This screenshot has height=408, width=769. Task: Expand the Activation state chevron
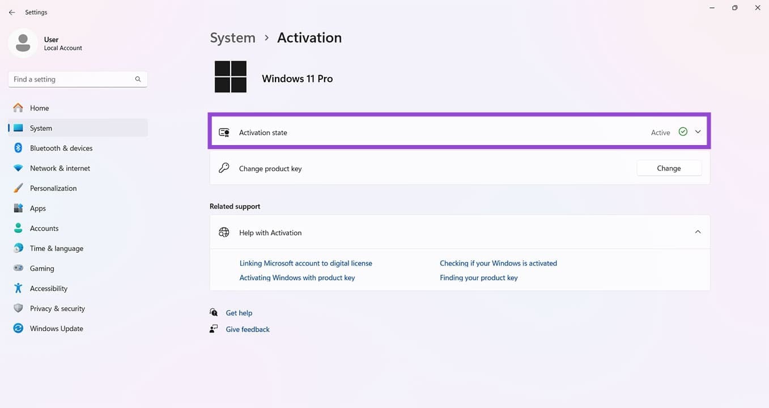point(698,131)
